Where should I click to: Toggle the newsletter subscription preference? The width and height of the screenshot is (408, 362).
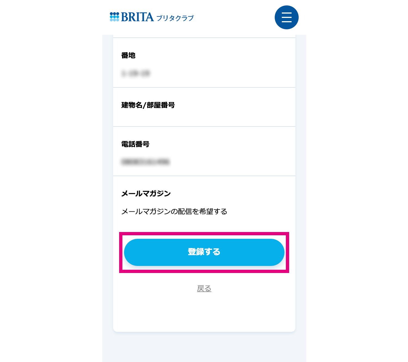click(174, 211)
